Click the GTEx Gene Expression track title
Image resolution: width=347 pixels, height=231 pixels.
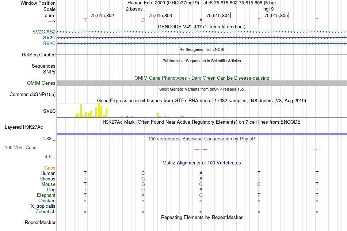point(202,101)
